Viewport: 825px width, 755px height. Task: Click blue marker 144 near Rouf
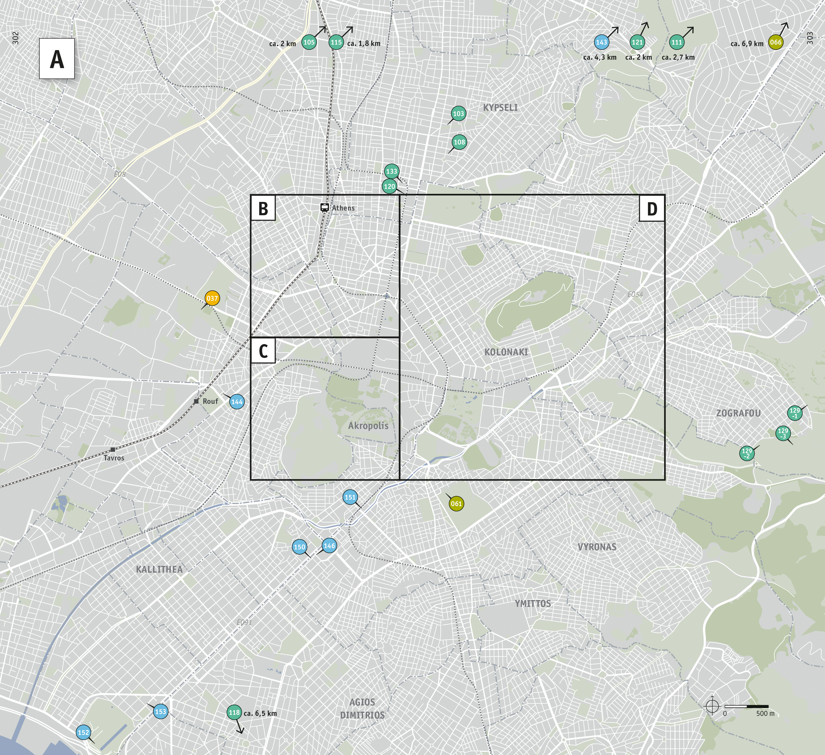[237, 402]
